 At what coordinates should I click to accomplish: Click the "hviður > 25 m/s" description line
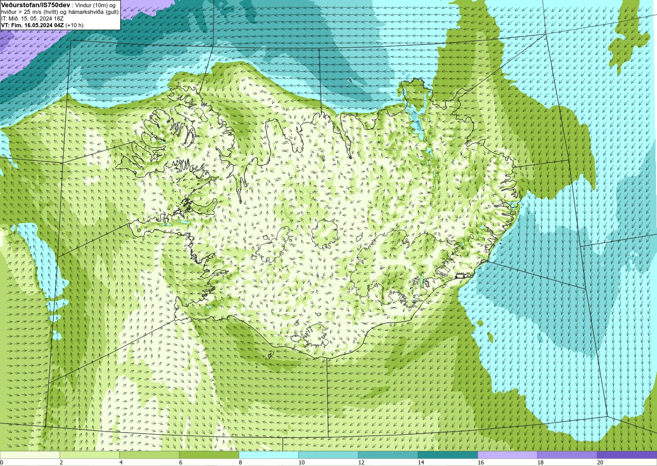[x=60, y=12]
